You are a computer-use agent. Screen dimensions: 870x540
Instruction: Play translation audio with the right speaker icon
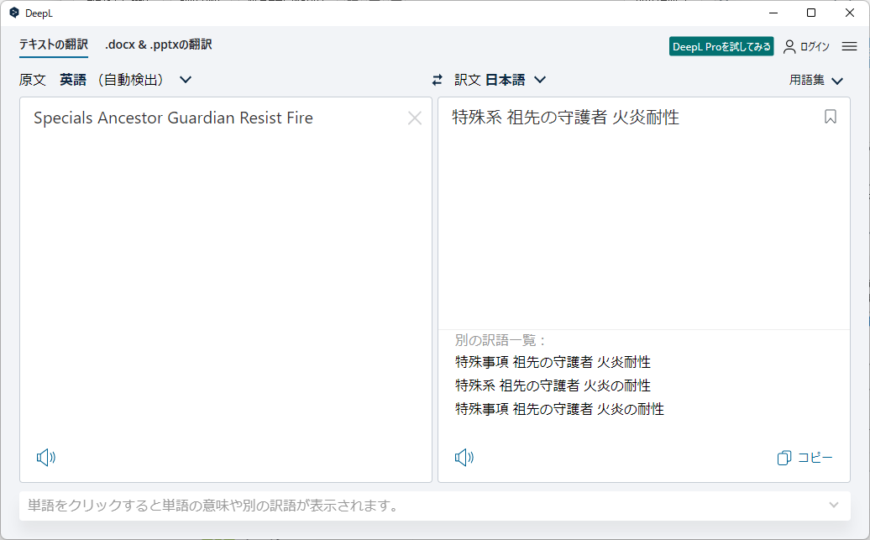coord(464,458)
